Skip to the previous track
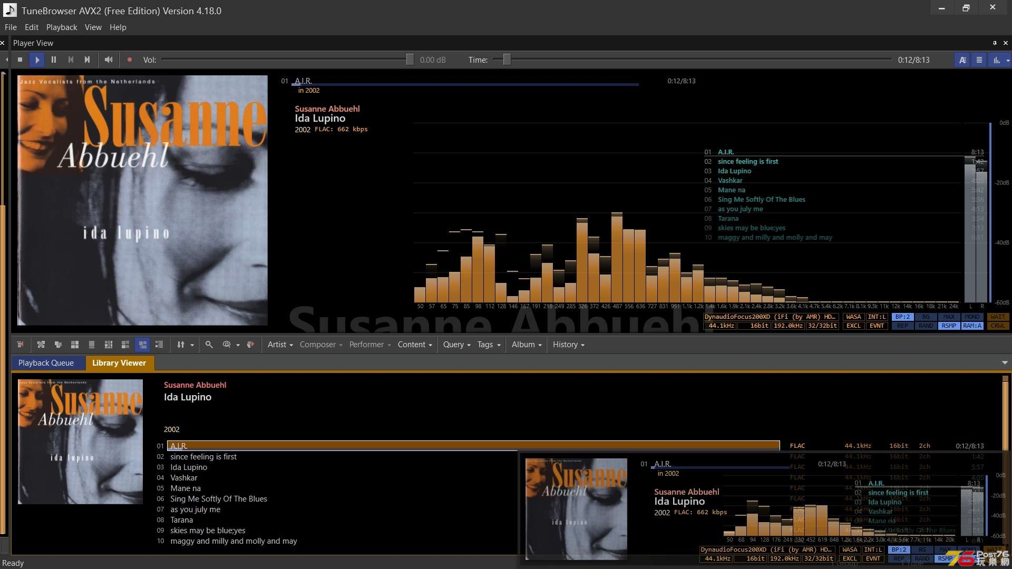The image size is (1012, 569). tap(71, 60)
